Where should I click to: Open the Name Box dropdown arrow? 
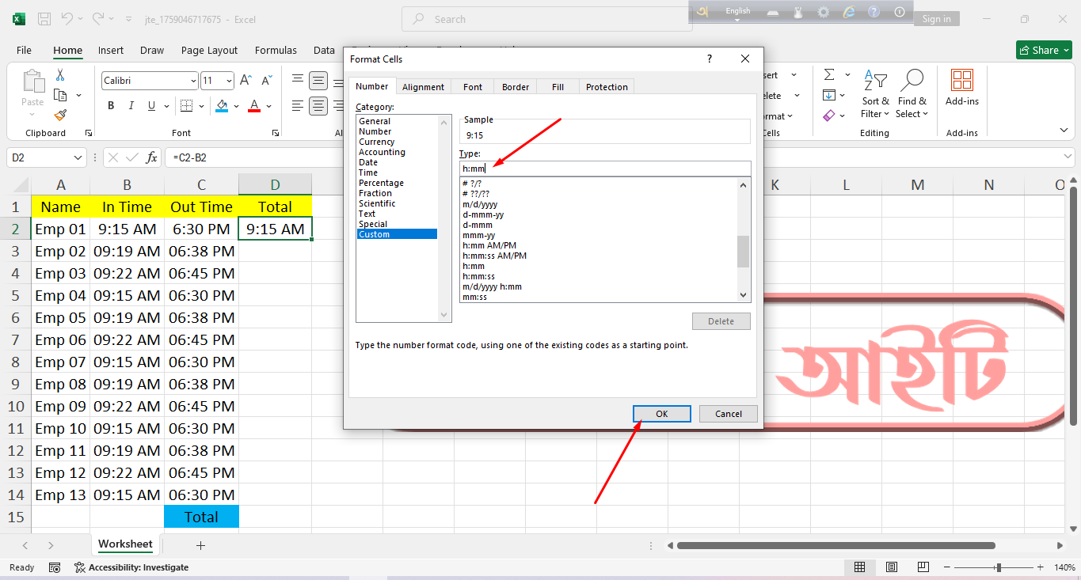(78, 157)
